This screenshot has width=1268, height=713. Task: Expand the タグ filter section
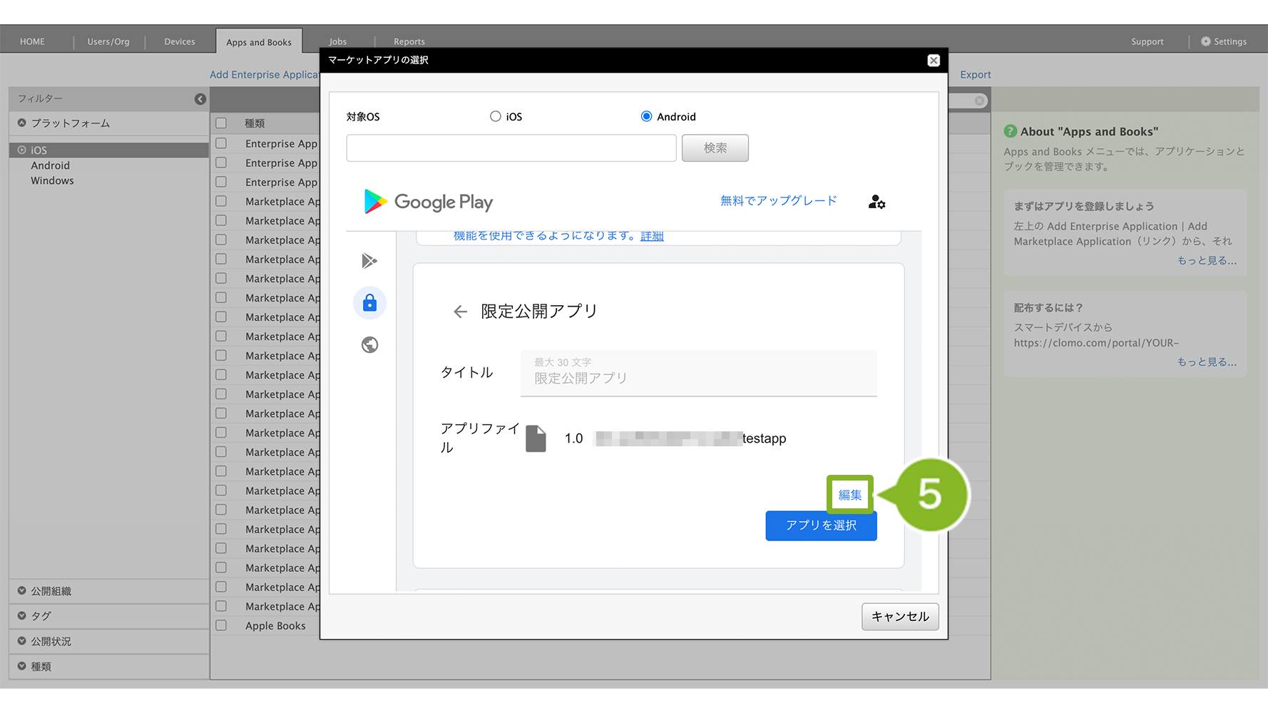pyautogui.click(x=41, y=616)
